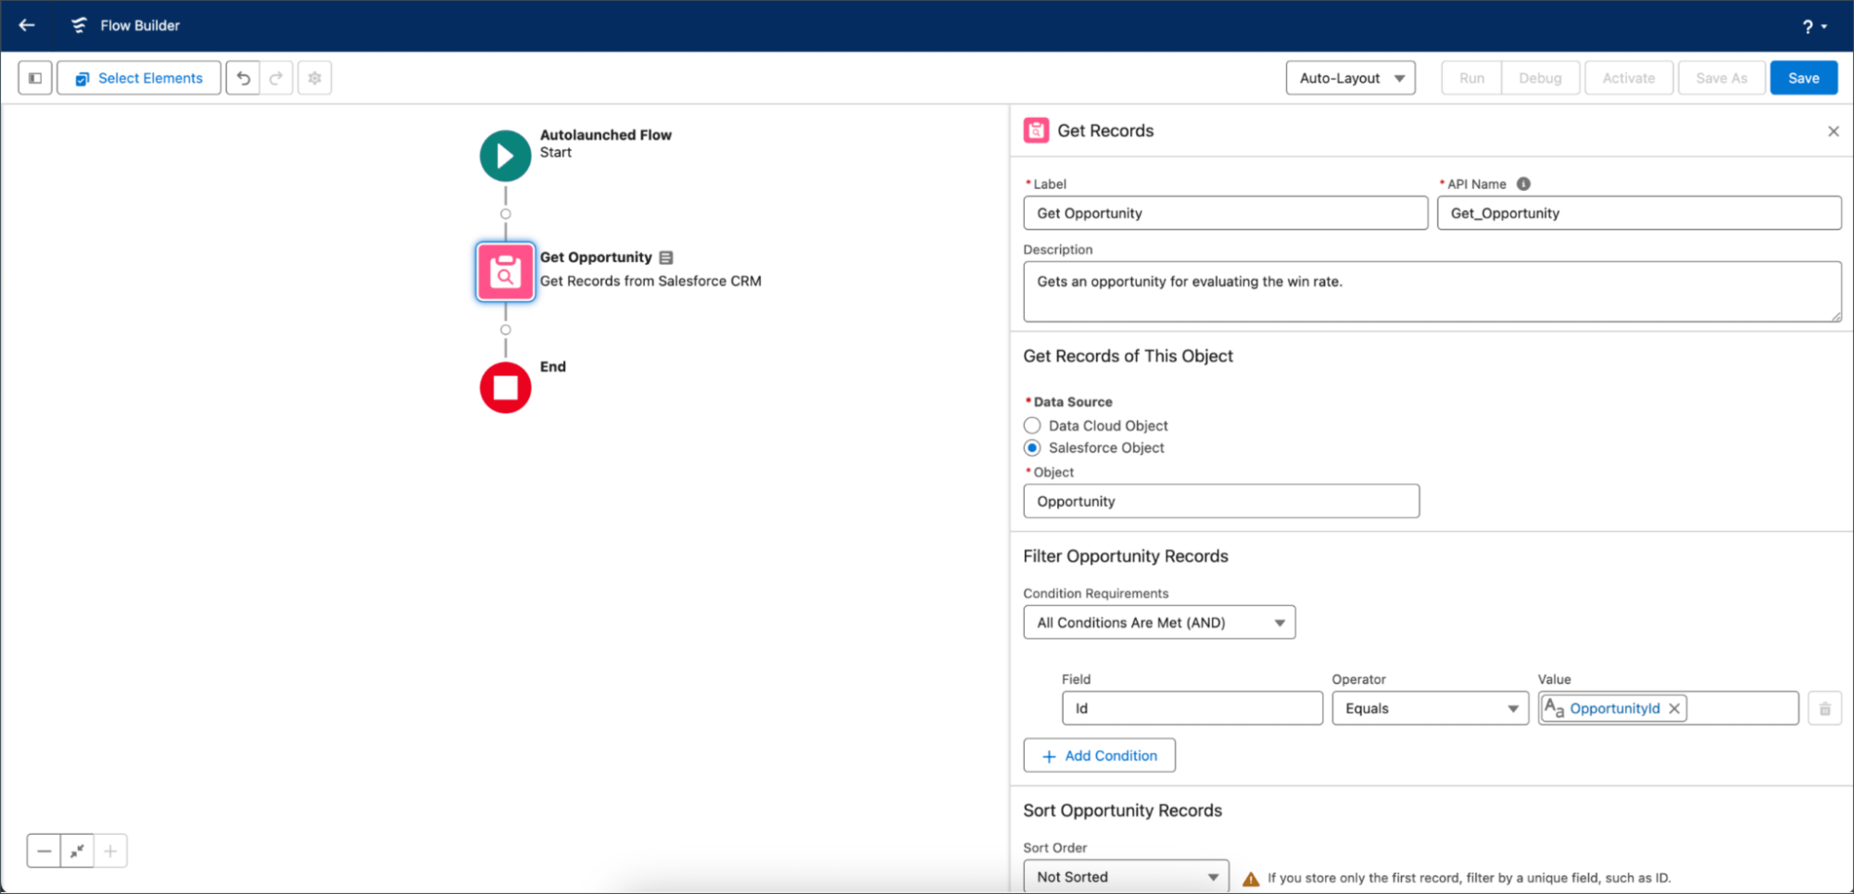Click the Autolaunched Flow label
The image size is (1854, 894).
click(x=605, y=135)
